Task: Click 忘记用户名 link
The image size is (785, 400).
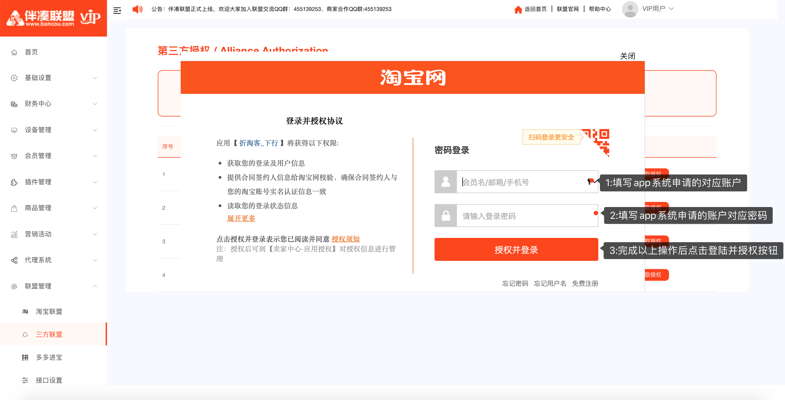Action: 550,283
